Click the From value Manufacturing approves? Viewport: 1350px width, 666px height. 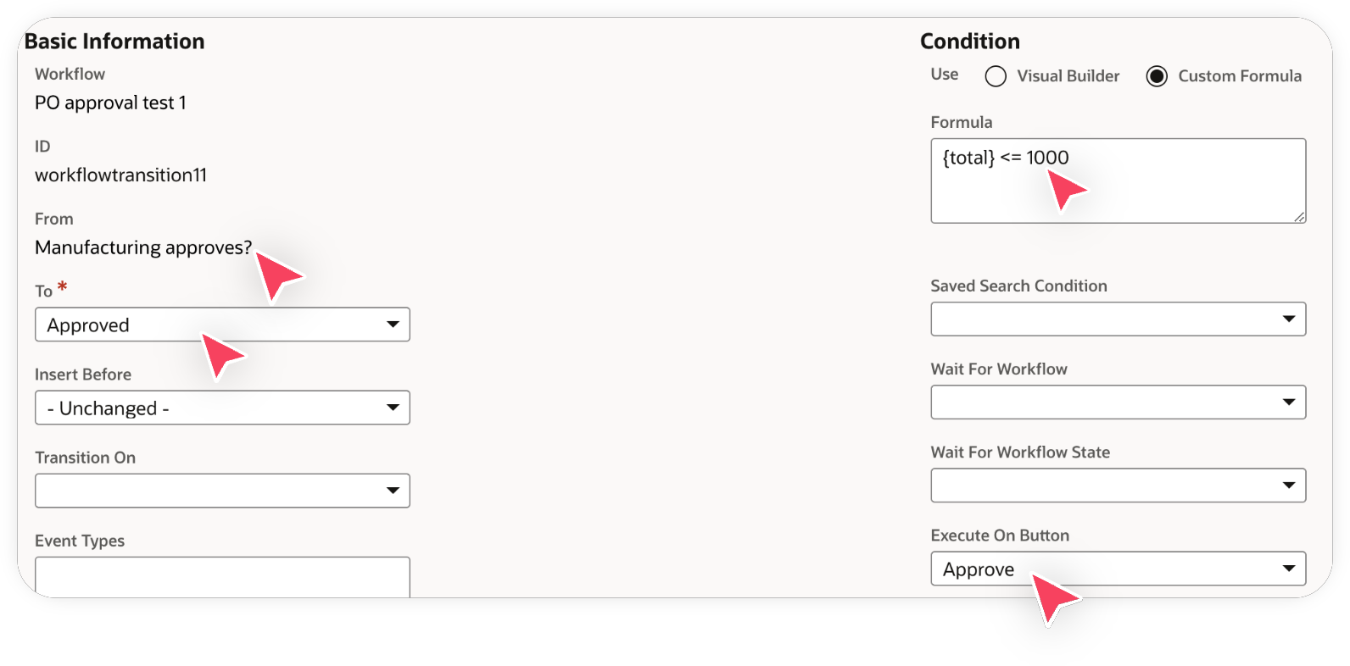[x=142, y=247]
